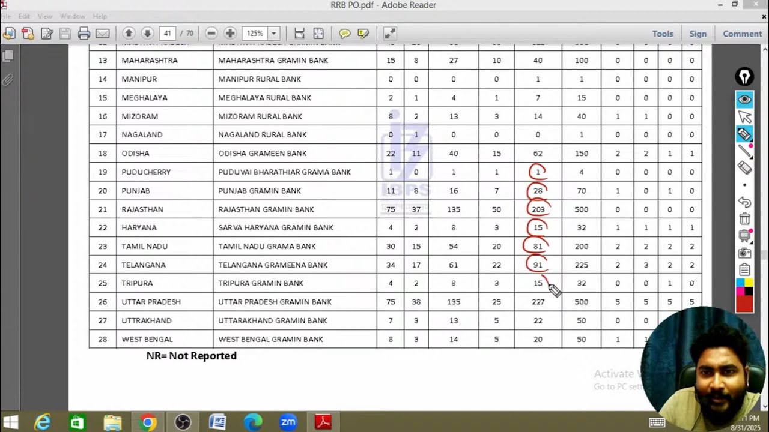Image resolution: width=769 pixels, height=432 pixels.
Task: Go to next page with down arrow
Action: (x=147, y=34)
